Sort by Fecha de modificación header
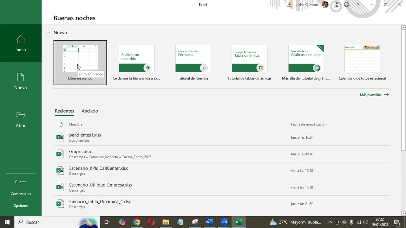 [309, 124]
